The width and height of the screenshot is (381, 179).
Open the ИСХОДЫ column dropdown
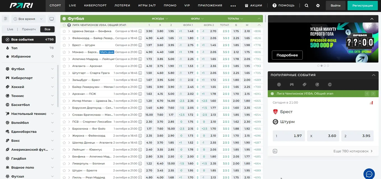pos(160,19)
